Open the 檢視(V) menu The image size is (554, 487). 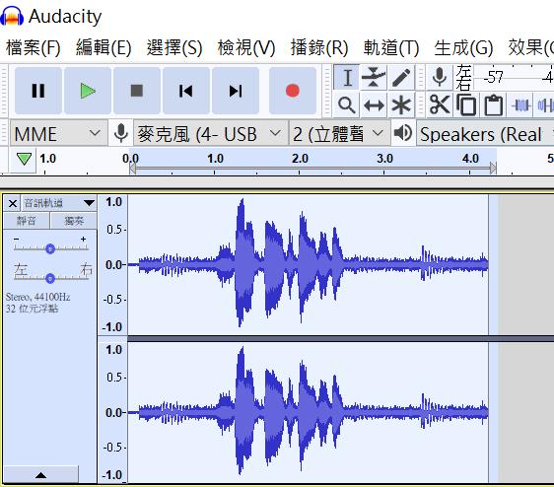click(246, 47)
